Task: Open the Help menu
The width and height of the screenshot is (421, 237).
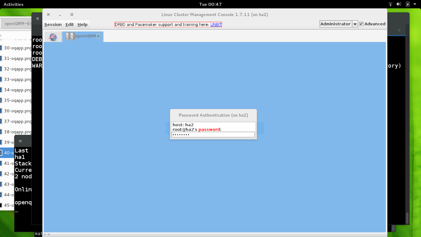Action: [83, 25]
